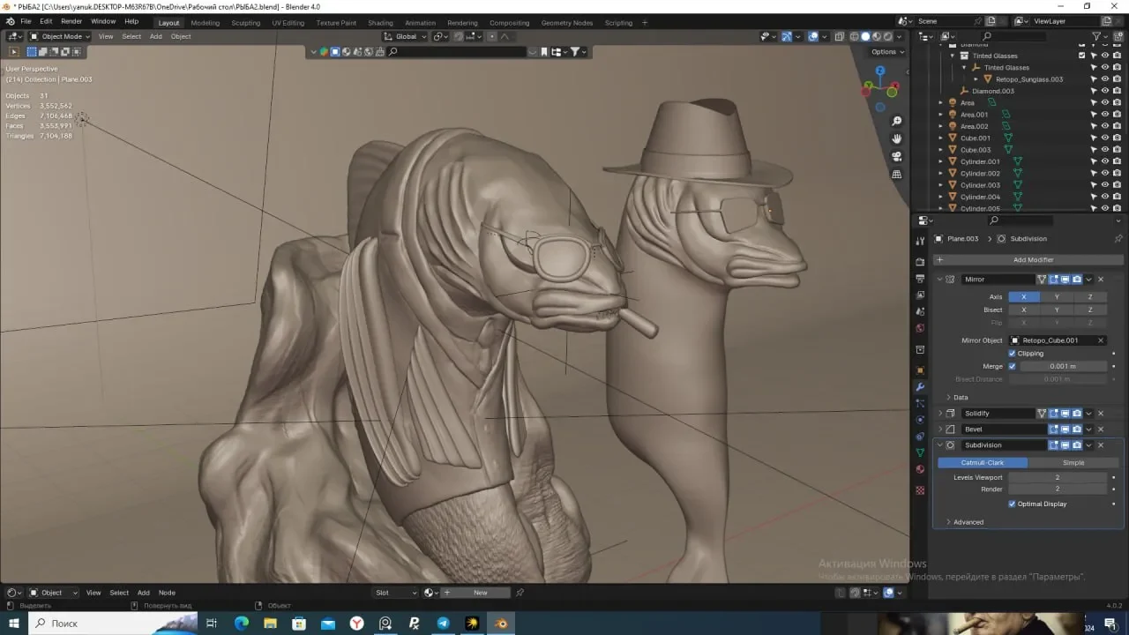Screen dimensions: 1129x635
Task: Open the Material properties tab icon
Action: point(920,469)
